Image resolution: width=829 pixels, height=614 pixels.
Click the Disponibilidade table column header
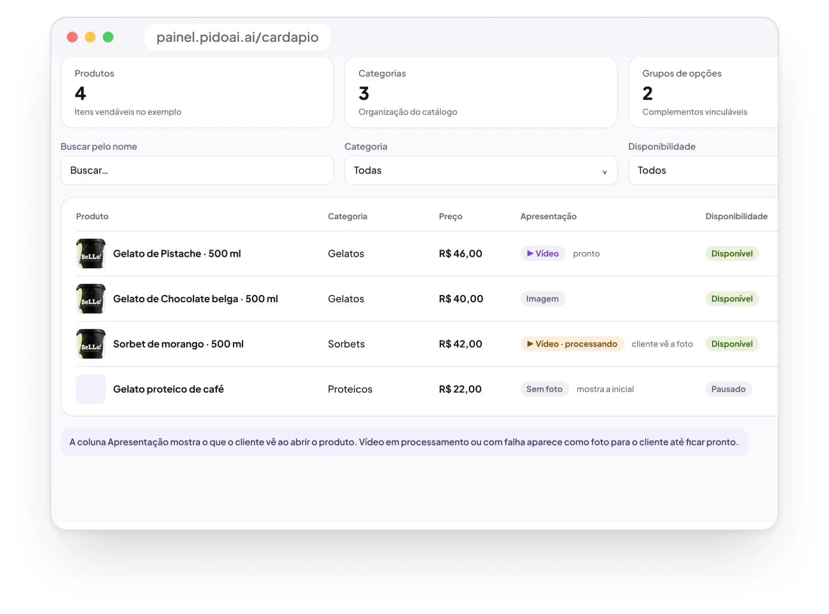[736, 216]
